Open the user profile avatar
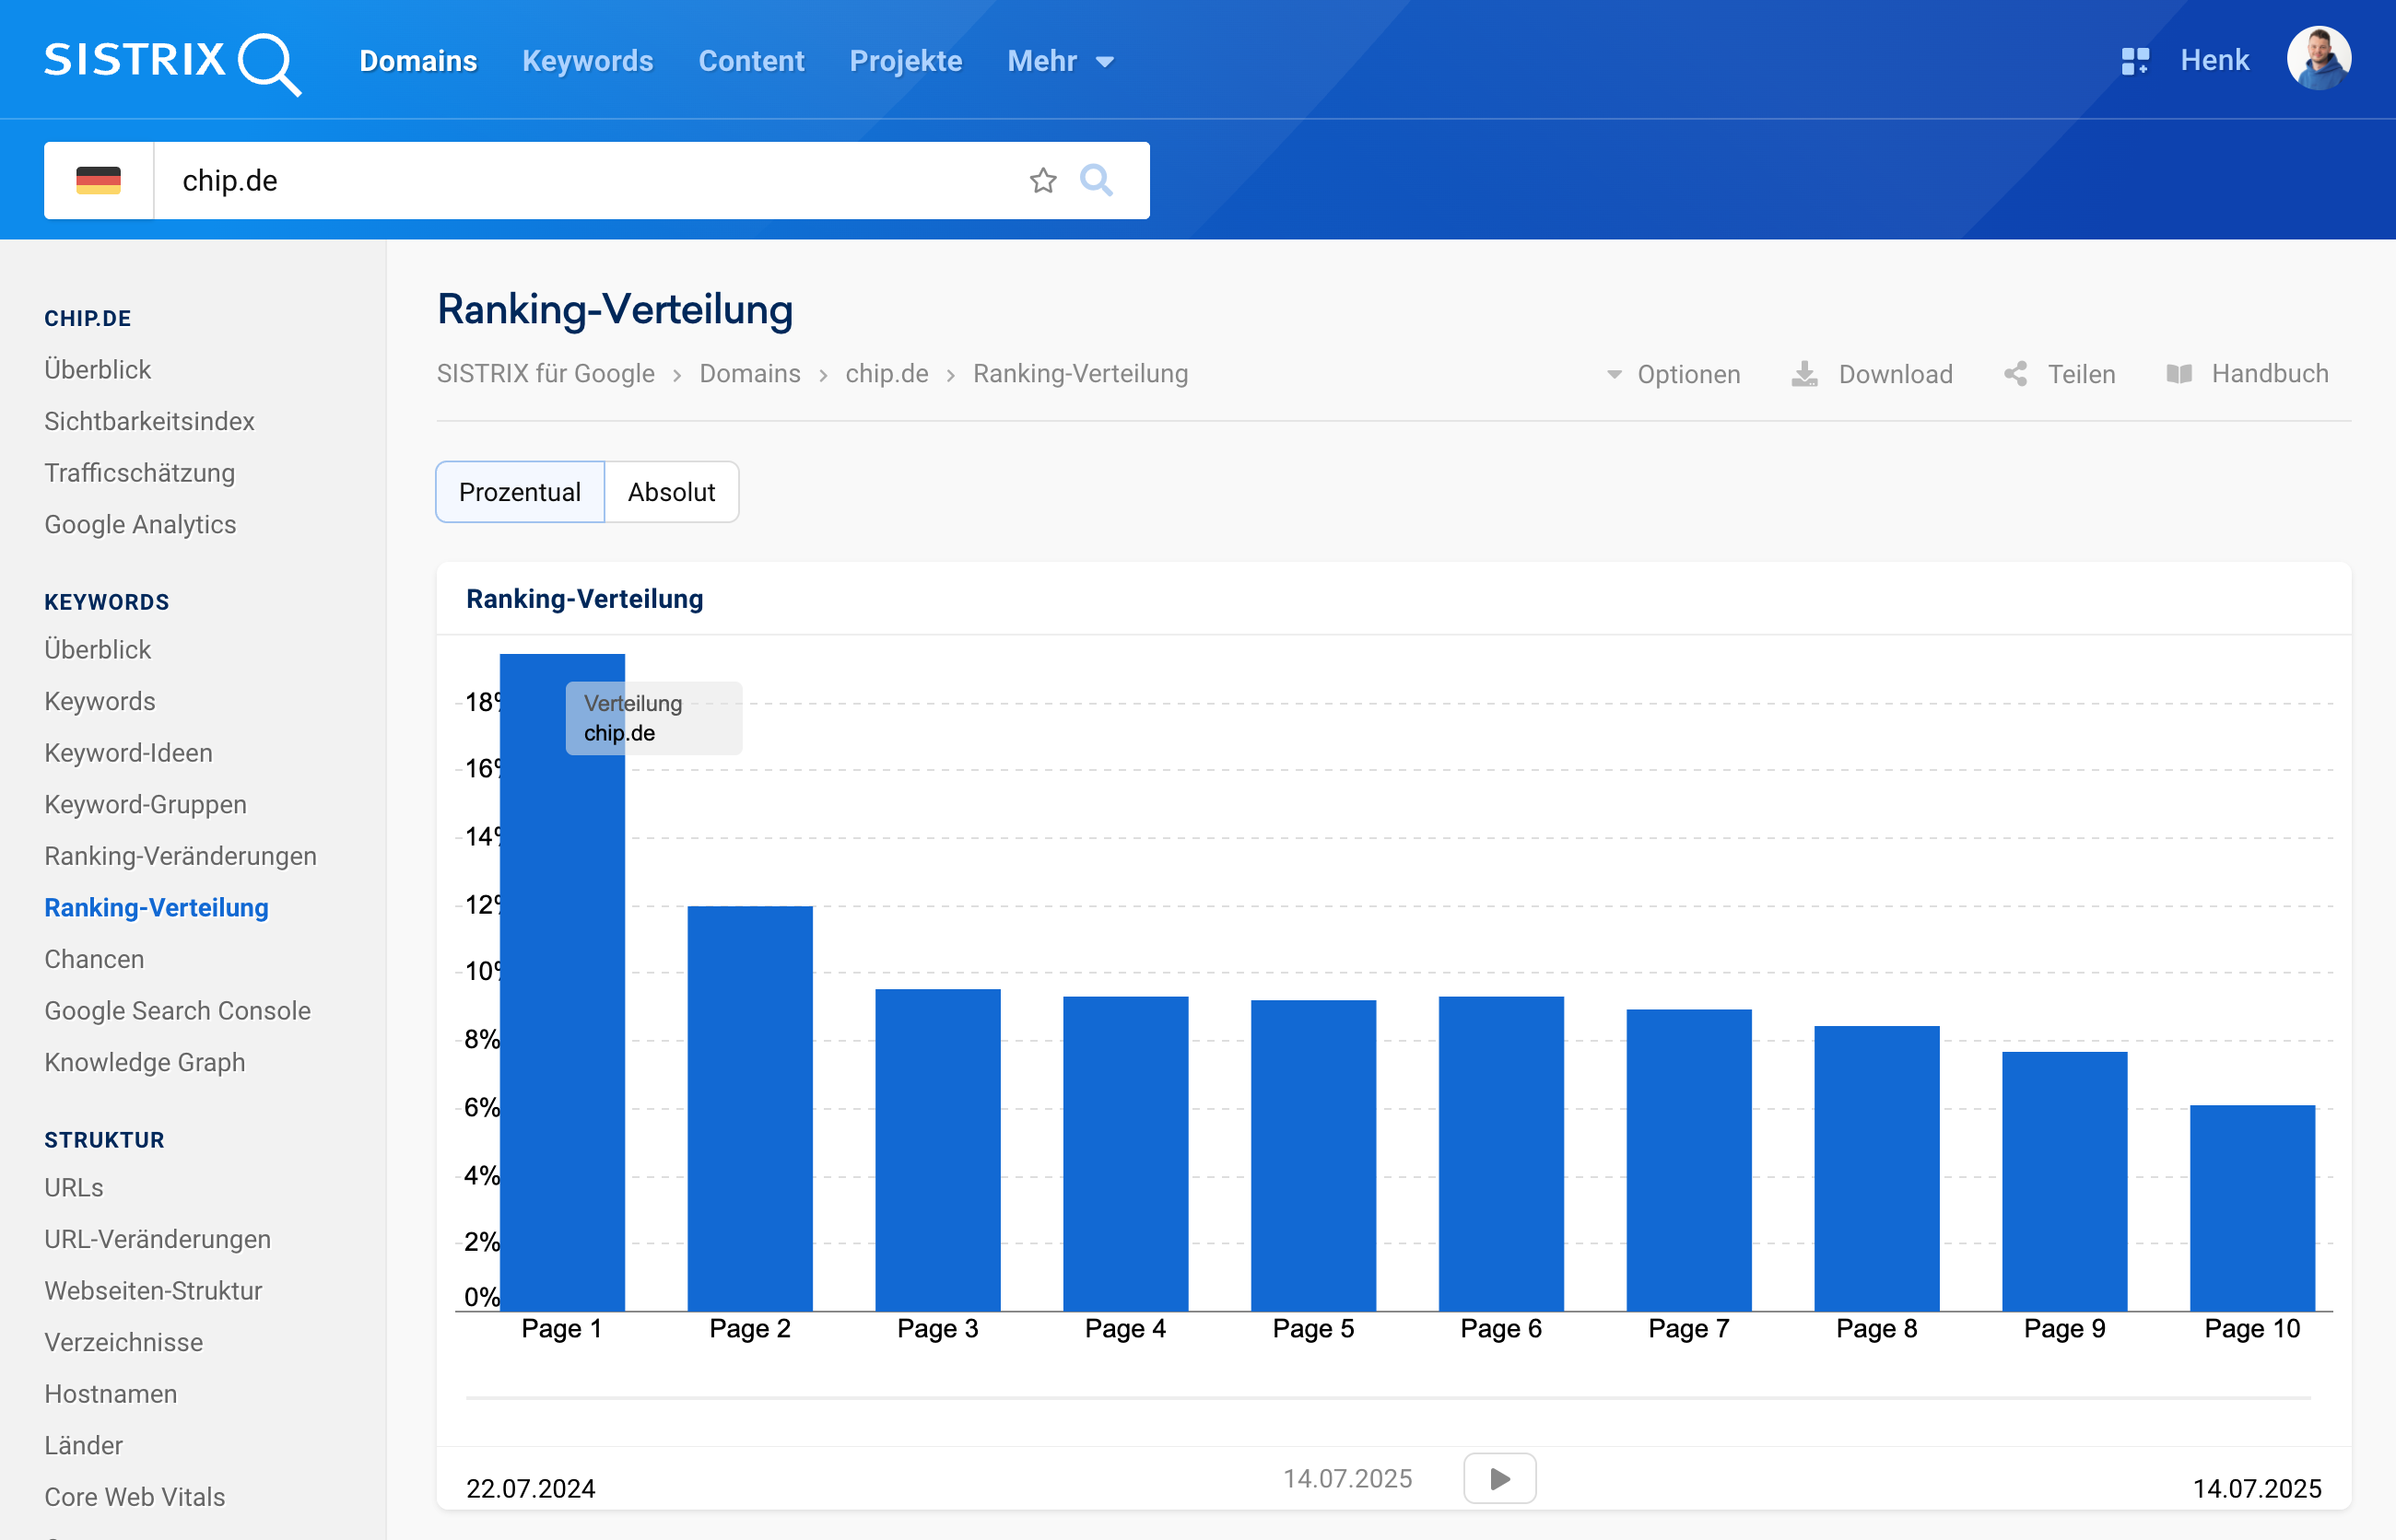The height and width of the screenshot is (1540, 2396). pos(2318,59)
